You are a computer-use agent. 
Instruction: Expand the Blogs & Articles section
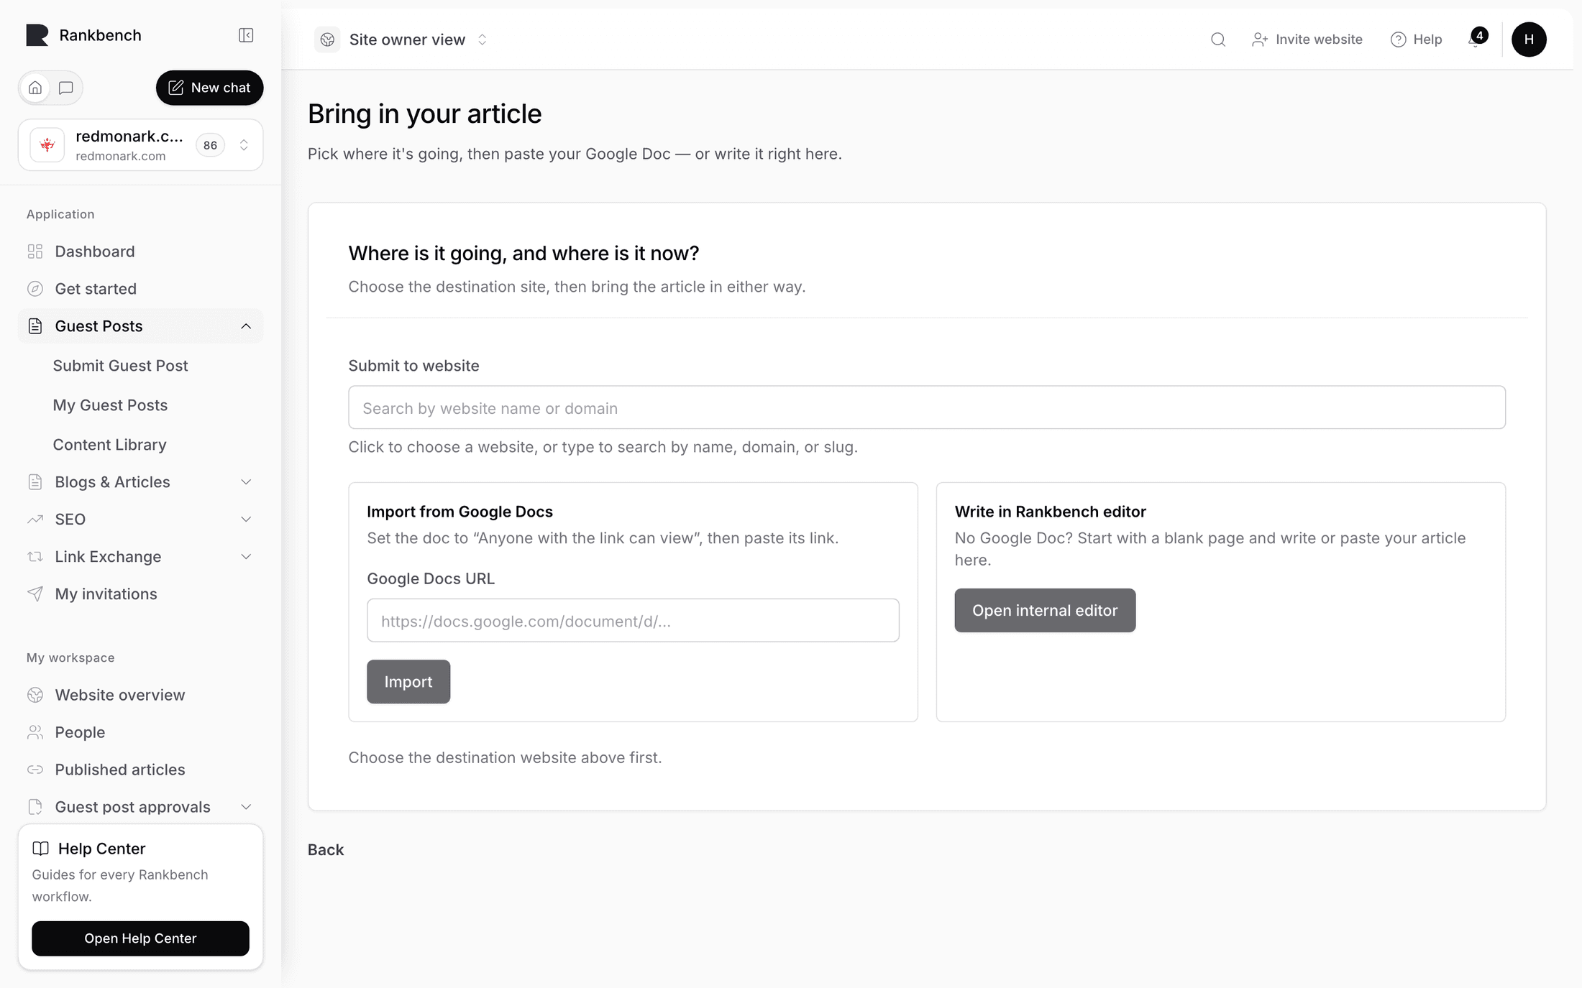coord(141,482)
